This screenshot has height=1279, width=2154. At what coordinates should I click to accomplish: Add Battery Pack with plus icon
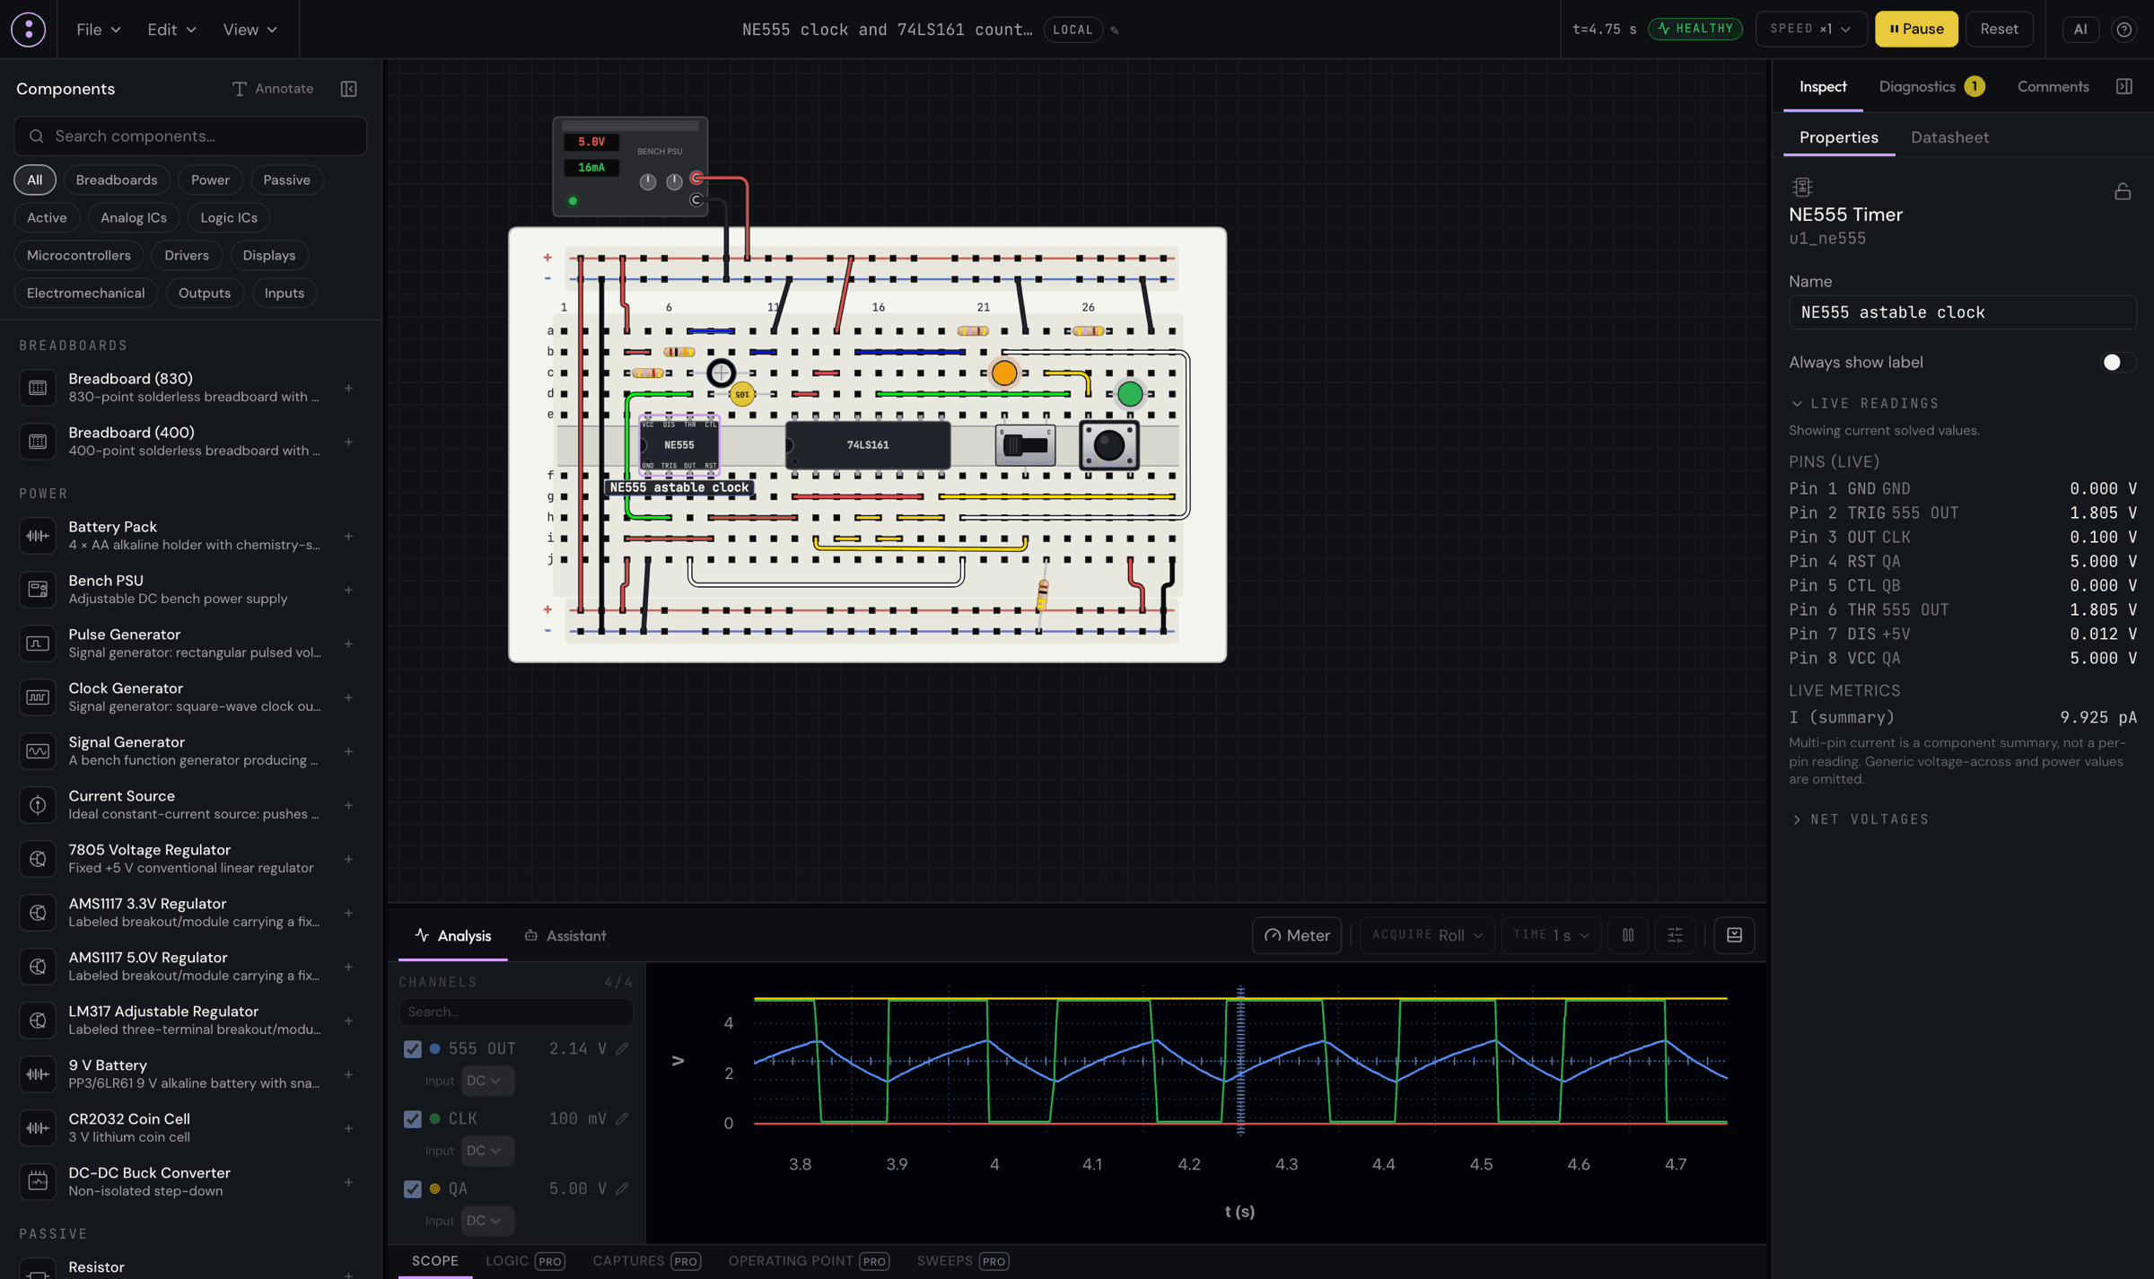click(348, 536)
